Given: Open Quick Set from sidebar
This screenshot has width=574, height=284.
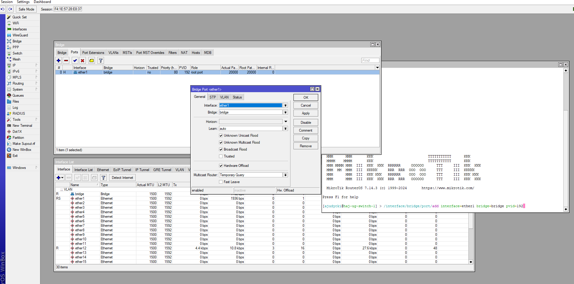Looking at the screenshot, I should pos(19,17).
